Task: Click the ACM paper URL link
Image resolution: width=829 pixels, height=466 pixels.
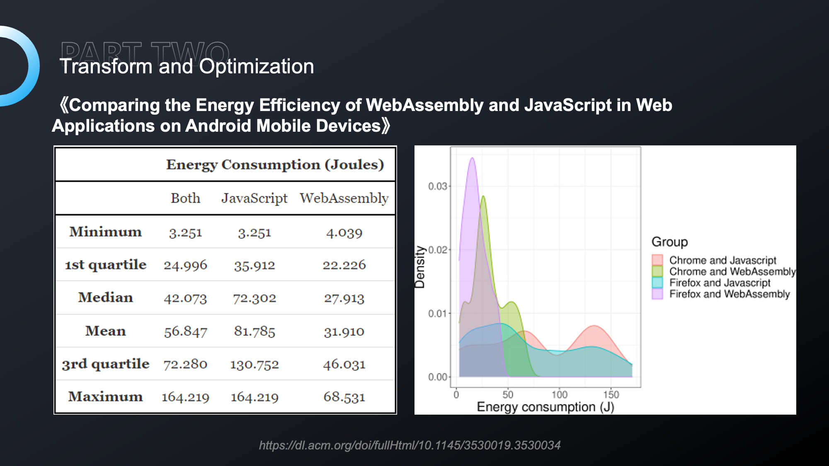Action: coord(410,445)
